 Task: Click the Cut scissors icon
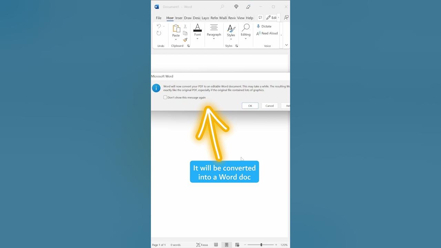coord(185,27)
